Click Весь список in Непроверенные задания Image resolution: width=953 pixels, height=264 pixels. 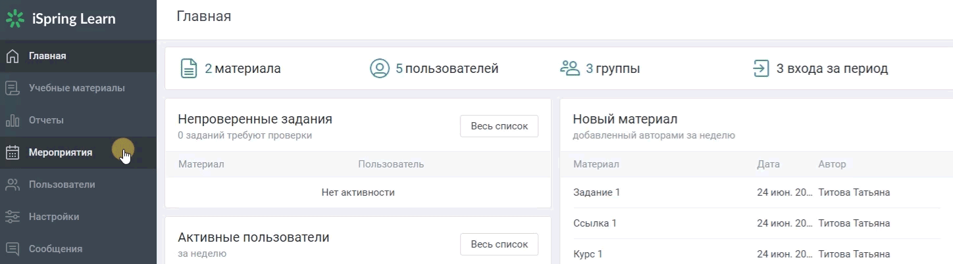(499, 126)
